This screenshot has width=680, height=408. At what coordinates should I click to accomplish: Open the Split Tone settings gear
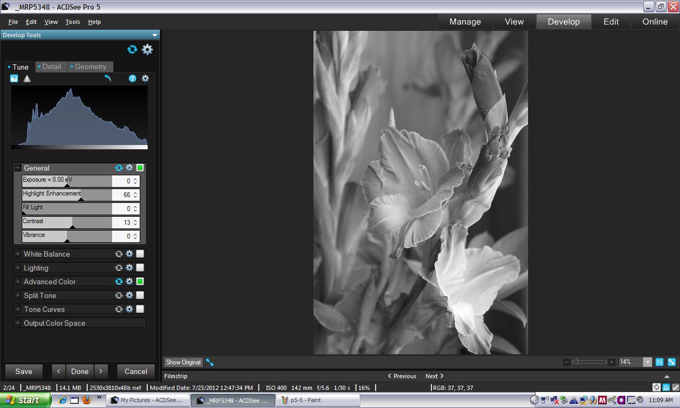click(129, 295)
